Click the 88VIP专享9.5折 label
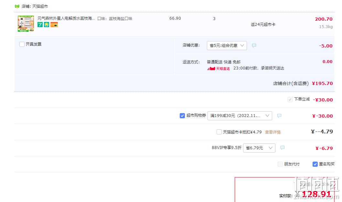The image size is (342, 202). pos(226,148)
